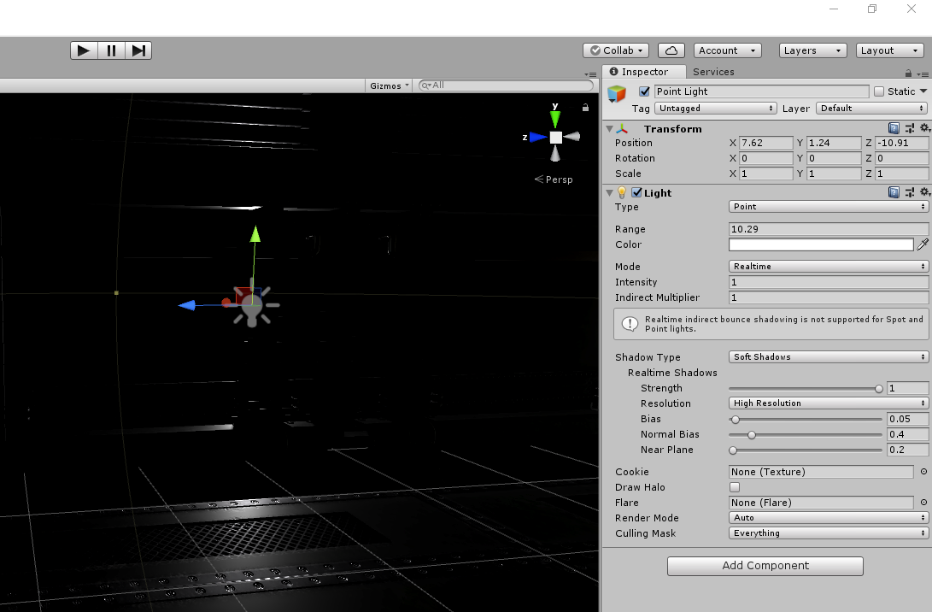Click the Add Component button
The height and width of the screenshot is (612, 932).
click(765, 566)
